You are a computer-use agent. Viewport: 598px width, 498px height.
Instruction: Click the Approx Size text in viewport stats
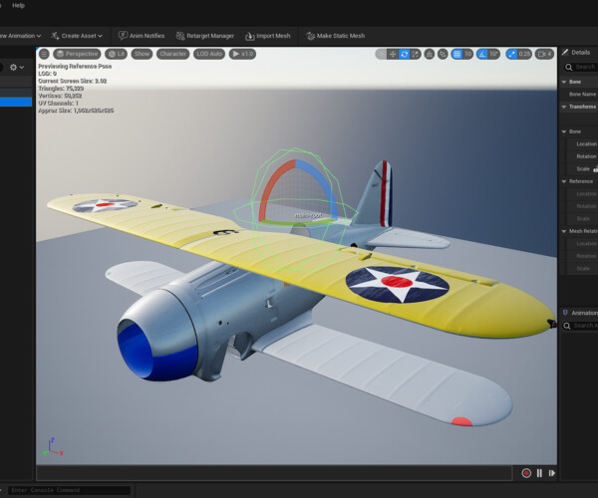pos(76,111)
